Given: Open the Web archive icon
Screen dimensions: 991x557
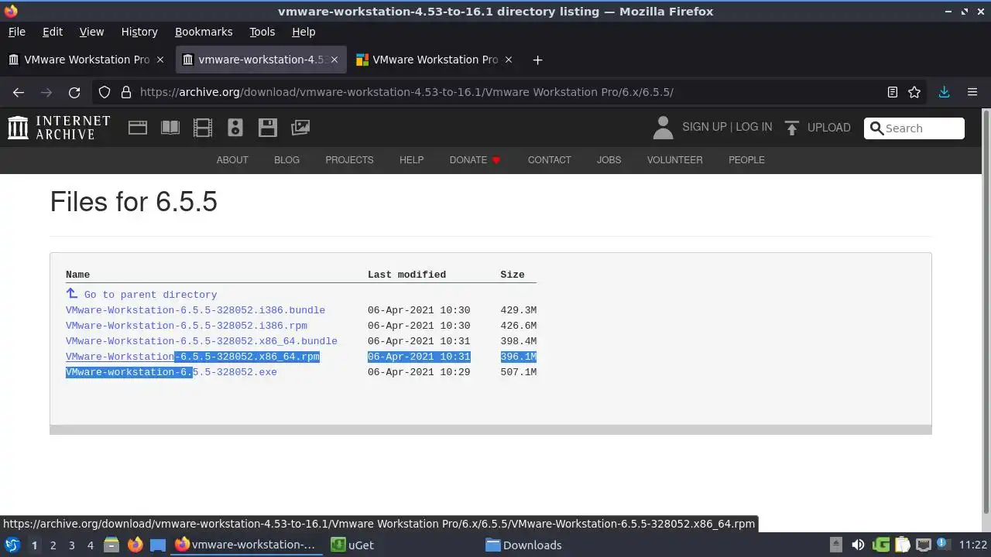Looking at the screenshot, I should [x=138, y=128].
